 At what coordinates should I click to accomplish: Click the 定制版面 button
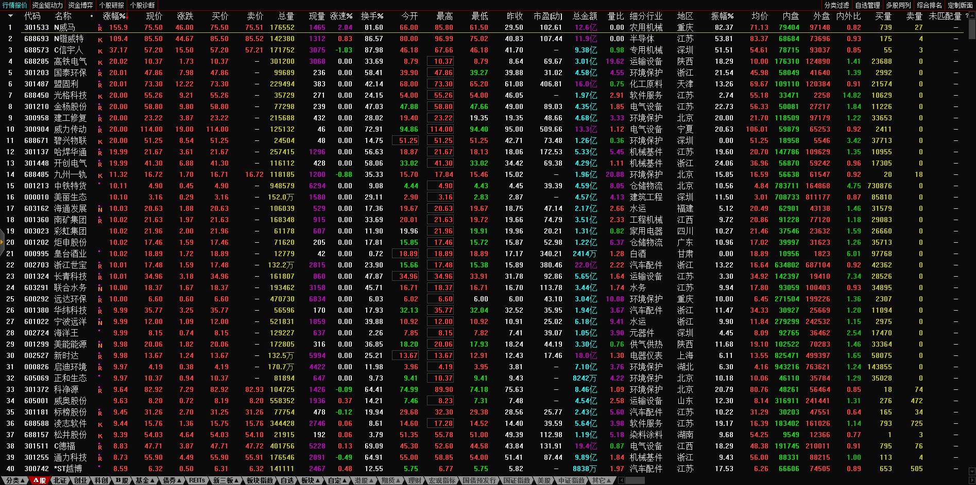(960, 5)
